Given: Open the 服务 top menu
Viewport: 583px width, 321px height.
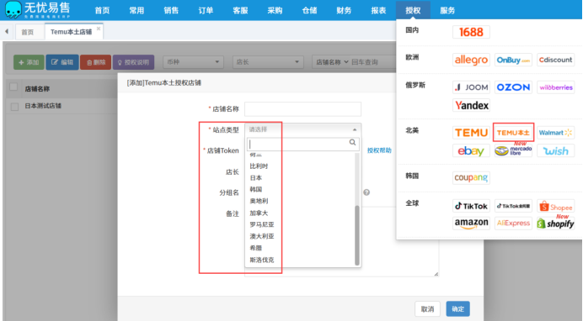Looking at the screenshot, I should click(x=447, y=10).
